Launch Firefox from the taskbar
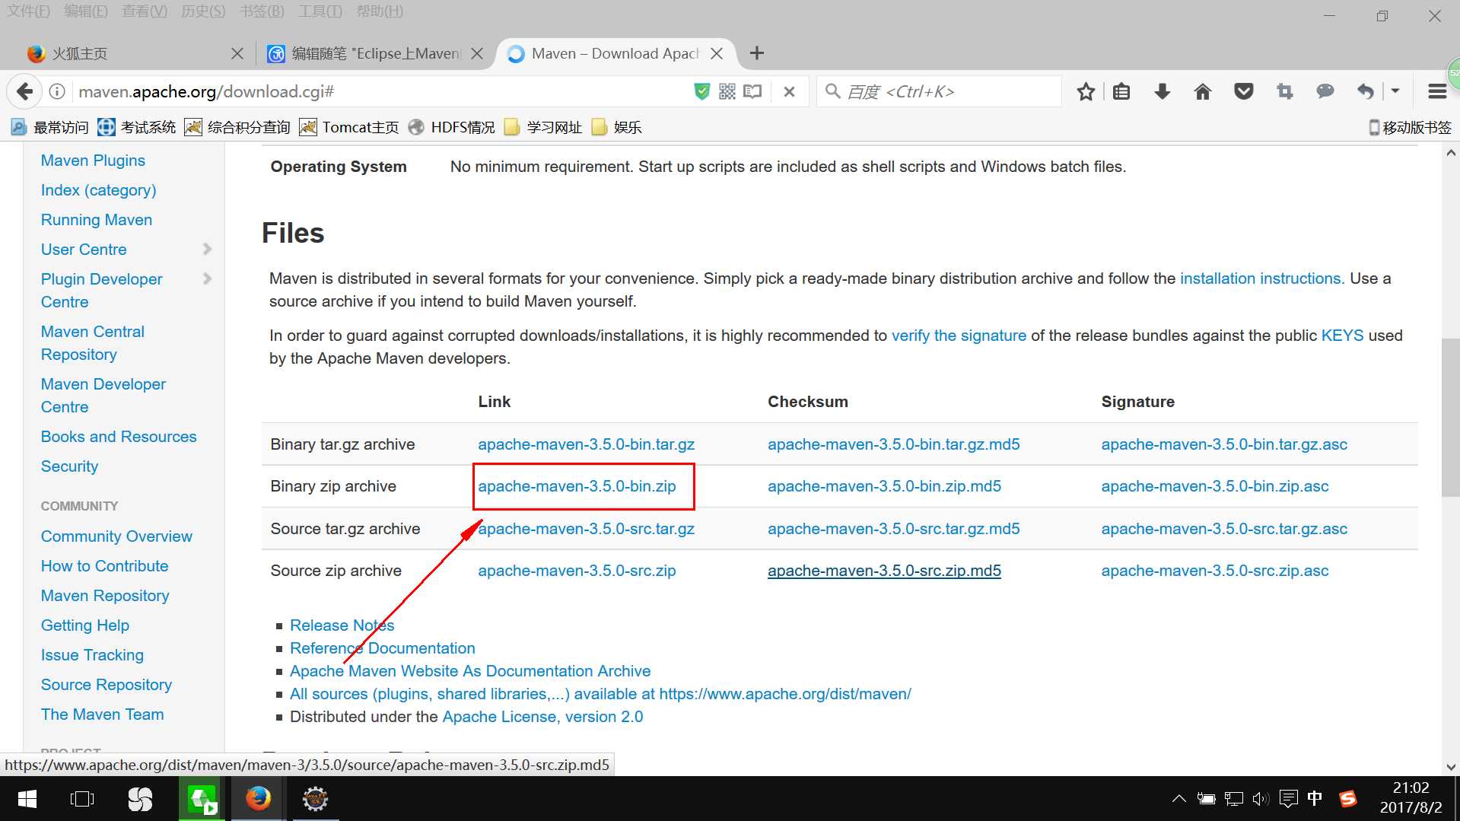Screen dimensions: 1460x821 [x=258, y=799]
